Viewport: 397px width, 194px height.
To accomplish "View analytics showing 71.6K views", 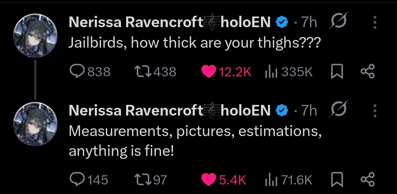I will tap(289, 180).
